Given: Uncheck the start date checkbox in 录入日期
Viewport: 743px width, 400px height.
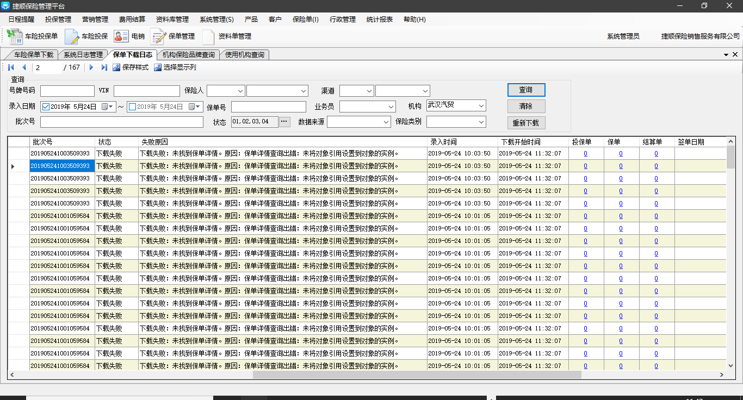Looking at the screenshot, I should [x=46, y=107].
